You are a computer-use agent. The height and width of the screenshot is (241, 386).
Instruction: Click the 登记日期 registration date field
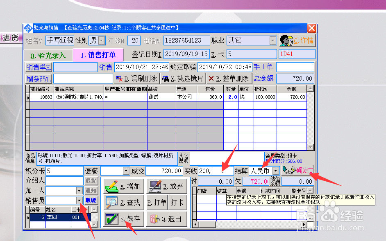tap(186, 54)
